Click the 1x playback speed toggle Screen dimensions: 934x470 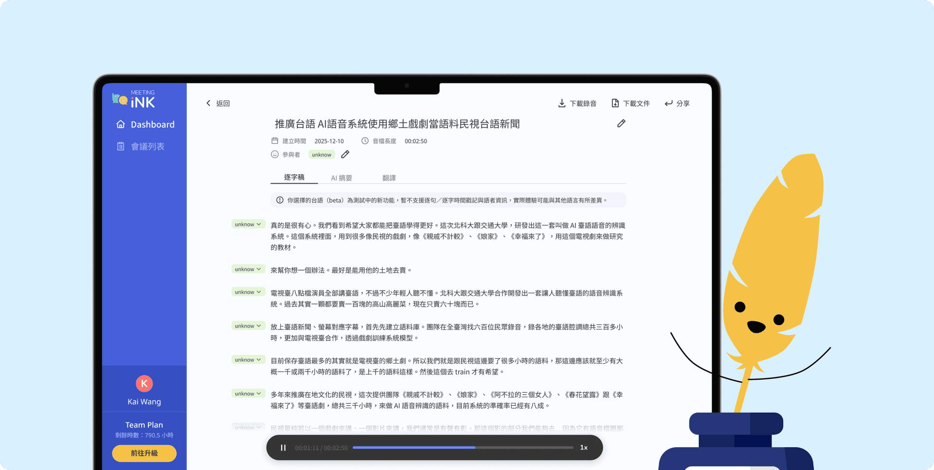pyautogui.click(x=583, y=447)
